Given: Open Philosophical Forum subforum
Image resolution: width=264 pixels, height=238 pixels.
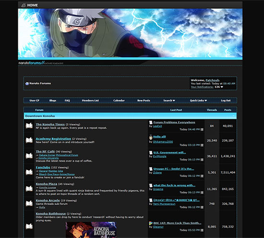Looking at the screenshot, I should (67, 155).
